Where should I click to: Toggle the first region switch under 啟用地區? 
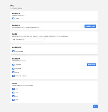pyautogui.click(x=13, y=89)
